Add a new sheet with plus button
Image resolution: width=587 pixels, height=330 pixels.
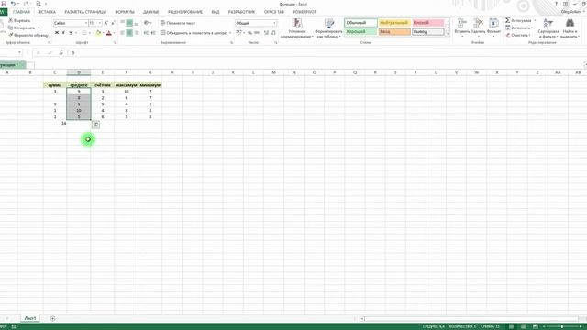(52, 318)
